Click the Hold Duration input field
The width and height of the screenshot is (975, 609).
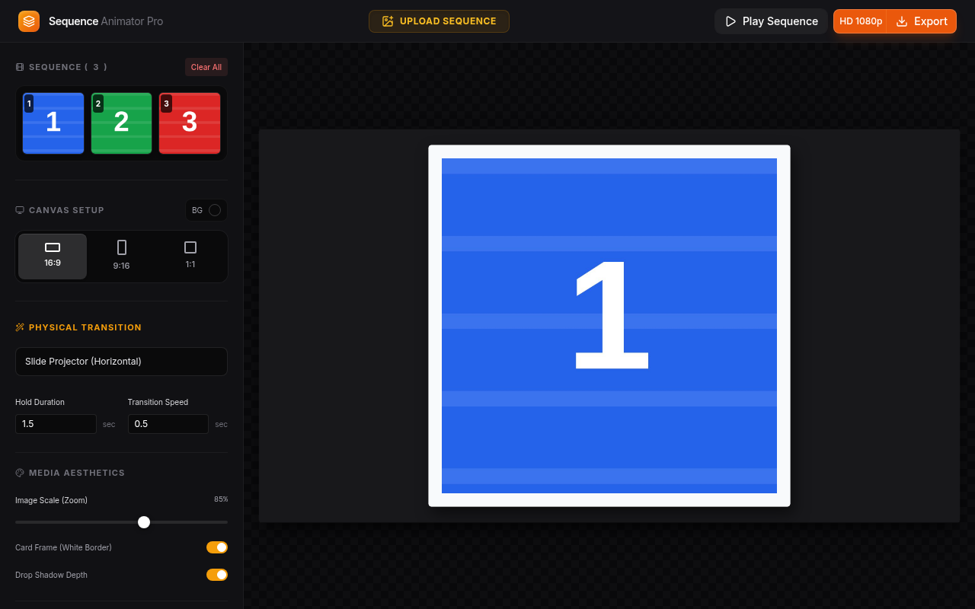[56, 424]
